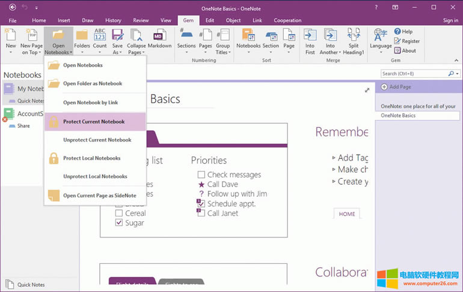Toggle the Schedule appt. checkbox

pyautogui.click(x=201, y=203)
